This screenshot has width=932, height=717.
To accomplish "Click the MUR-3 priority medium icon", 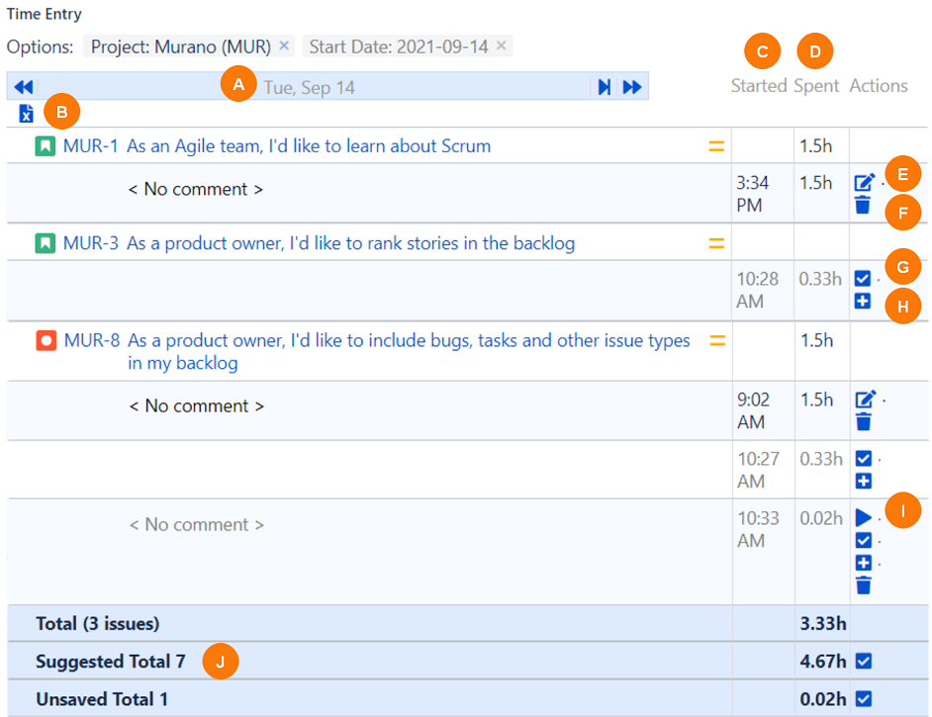I will pos(716,243).
